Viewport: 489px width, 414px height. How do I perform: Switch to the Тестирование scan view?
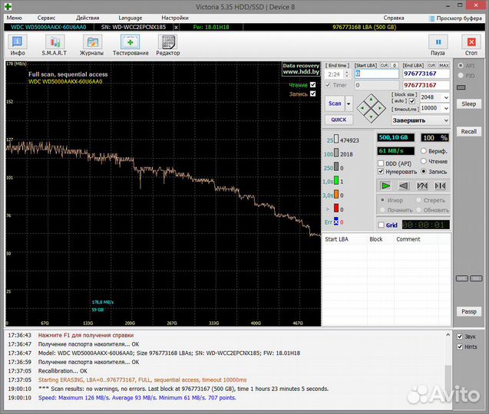click(x=131, y=45)
